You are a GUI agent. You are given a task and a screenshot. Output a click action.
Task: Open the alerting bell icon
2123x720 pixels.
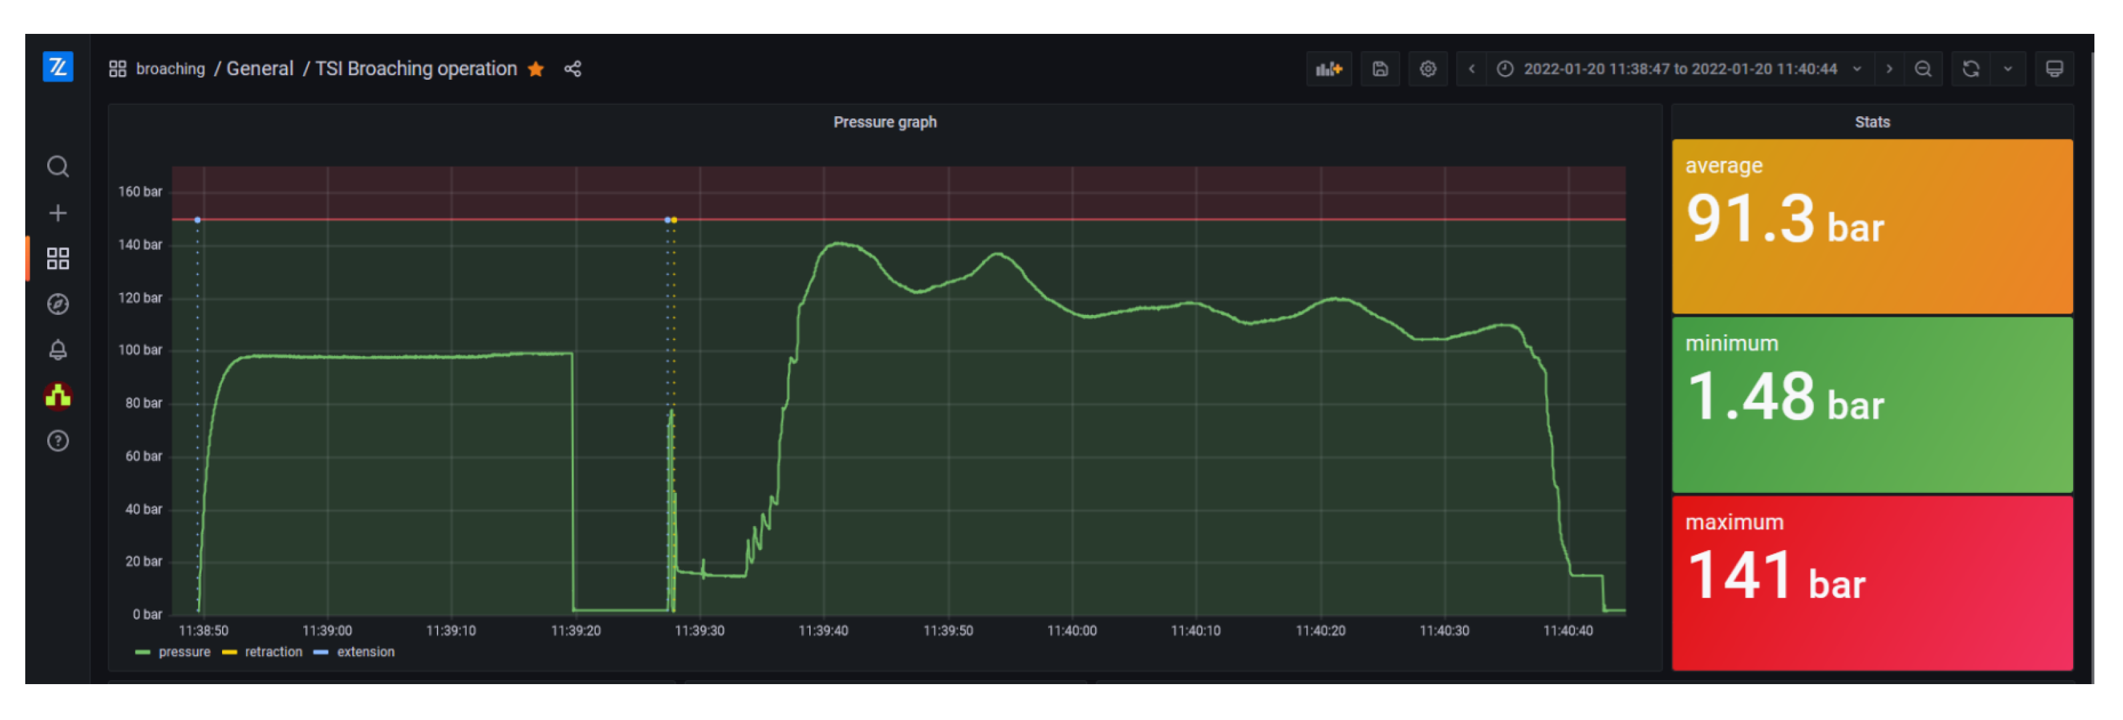58,351
